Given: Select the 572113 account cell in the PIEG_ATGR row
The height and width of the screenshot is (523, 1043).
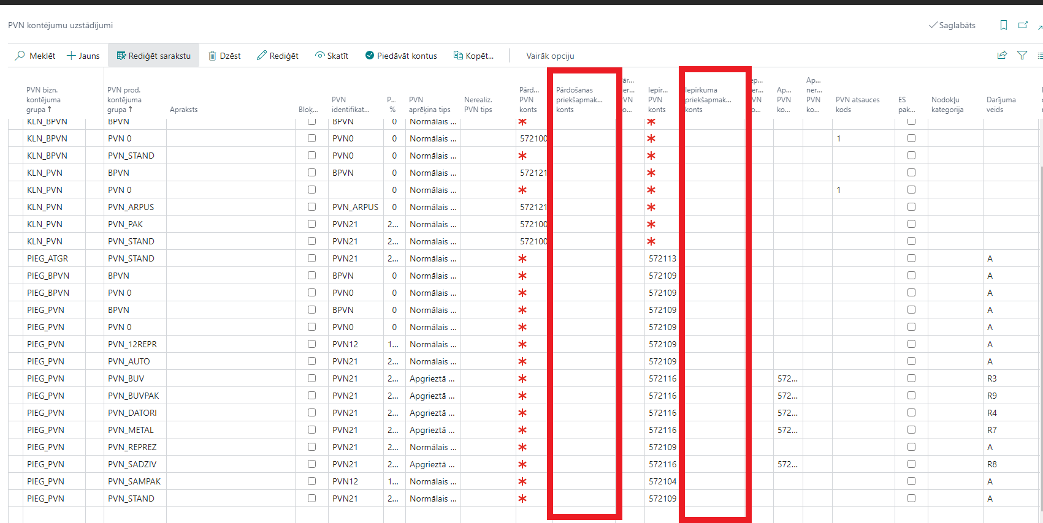Looking at the screenshot, I should (662, 258).
